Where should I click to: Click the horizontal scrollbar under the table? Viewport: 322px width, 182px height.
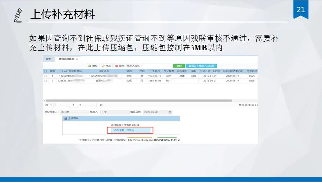pyautogui.click(x=144, y=100)
